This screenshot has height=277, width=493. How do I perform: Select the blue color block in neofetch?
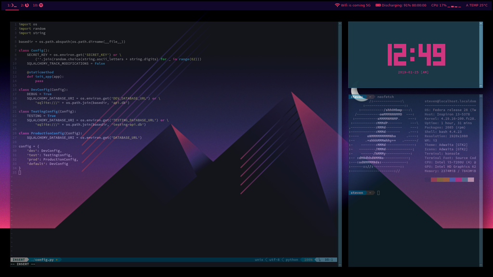click(452, 180)
